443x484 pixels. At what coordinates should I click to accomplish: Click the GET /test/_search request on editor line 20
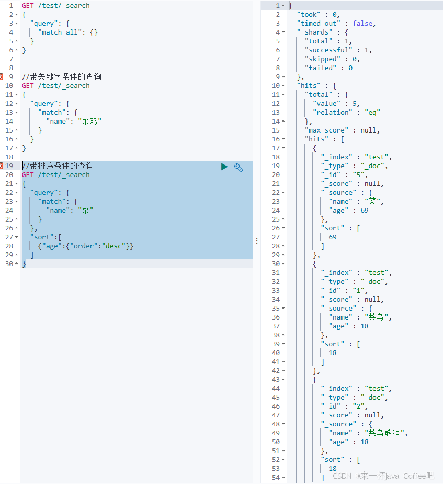56,175
